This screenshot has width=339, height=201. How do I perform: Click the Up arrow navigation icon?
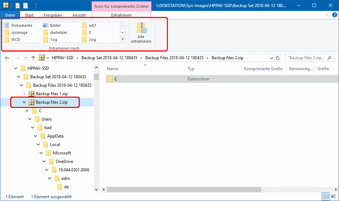click(x=33, y=58)
